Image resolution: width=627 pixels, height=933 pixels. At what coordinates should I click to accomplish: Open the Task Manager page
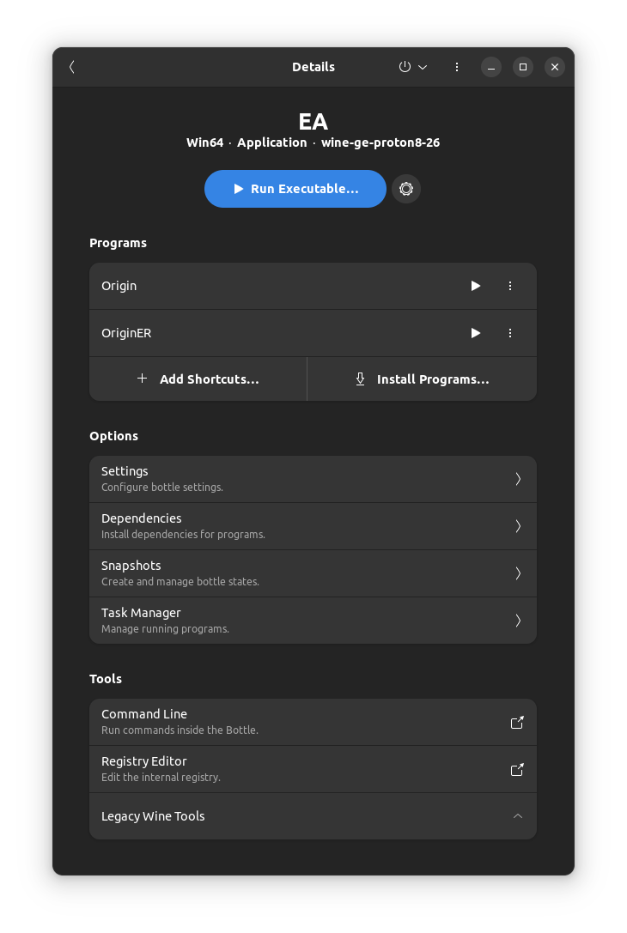[313, 620]
